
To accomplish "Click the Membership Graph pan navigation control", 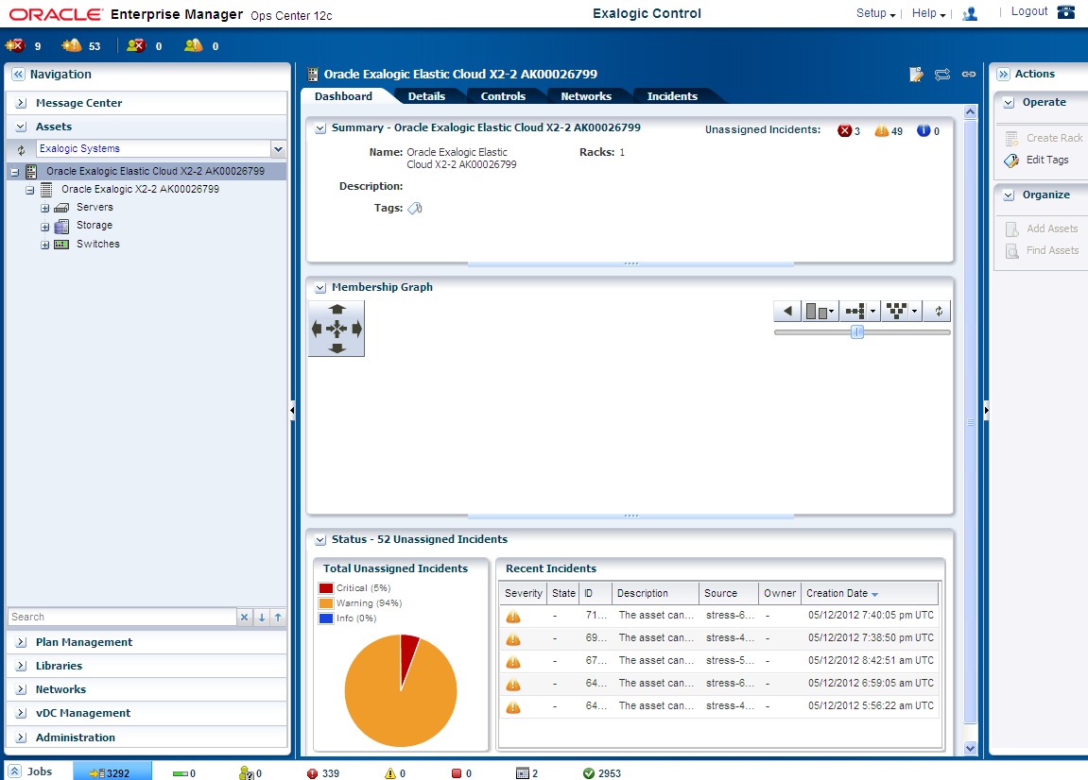I will (337, 329).
